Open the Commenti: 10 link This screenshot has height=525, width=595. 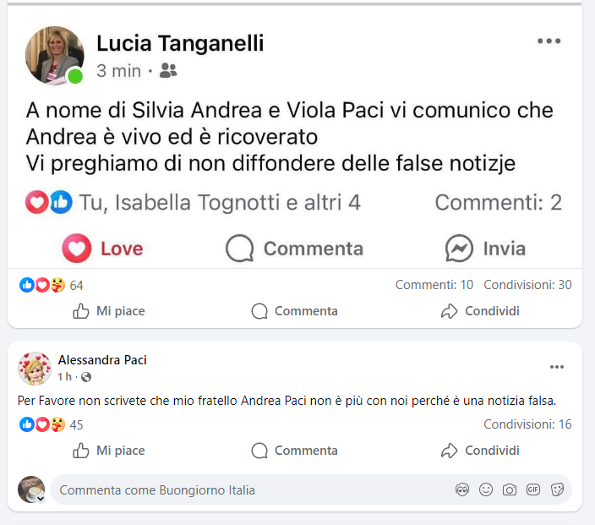coord(434,285)
